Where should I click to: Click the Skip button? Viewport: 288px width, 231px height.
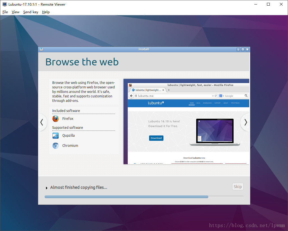click(x=238, y=187)
